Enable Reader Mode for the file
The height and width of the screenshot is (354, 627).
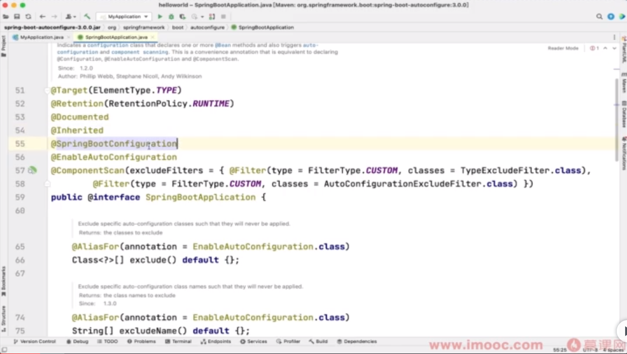pos(563,48)
